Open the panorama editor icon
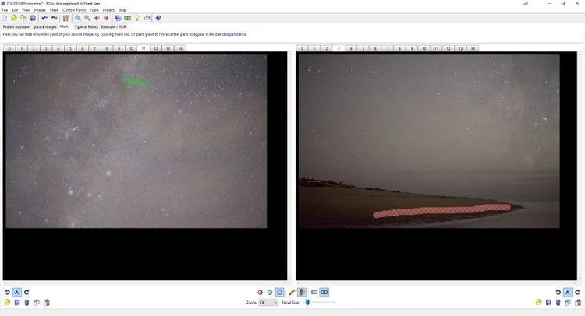This screenshot has height=316, width=585. [x=118, y=18]
